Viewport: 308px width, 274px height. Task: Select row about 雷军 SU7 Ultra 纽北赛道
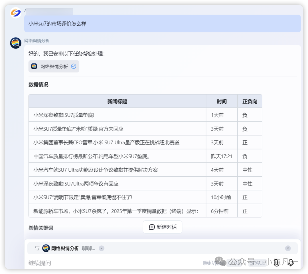tap(145, 142)
